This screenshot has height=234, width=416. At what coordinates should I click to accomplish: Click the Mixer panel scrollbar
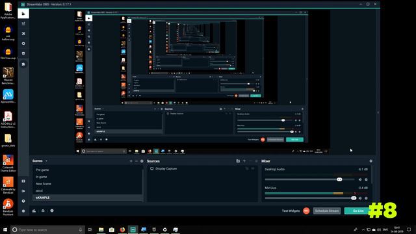tap(372, 175)
